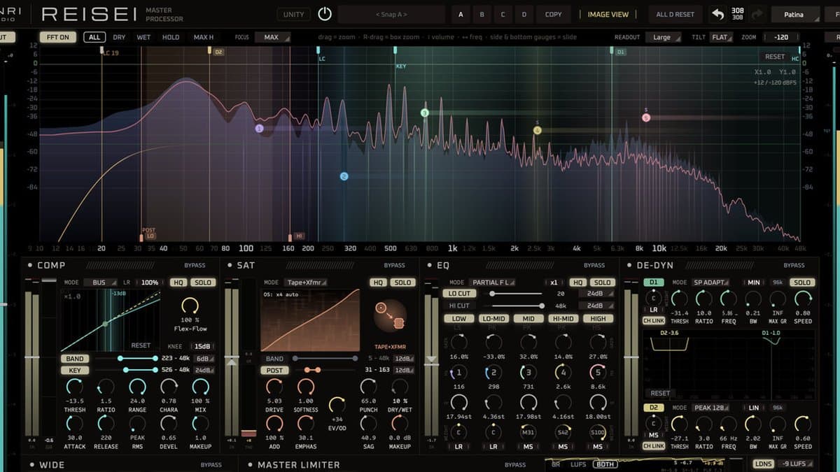The height and width of the screenshot is (472, 840).
Task: Toggle SAT section BYPASS
Action: point(394,266)
